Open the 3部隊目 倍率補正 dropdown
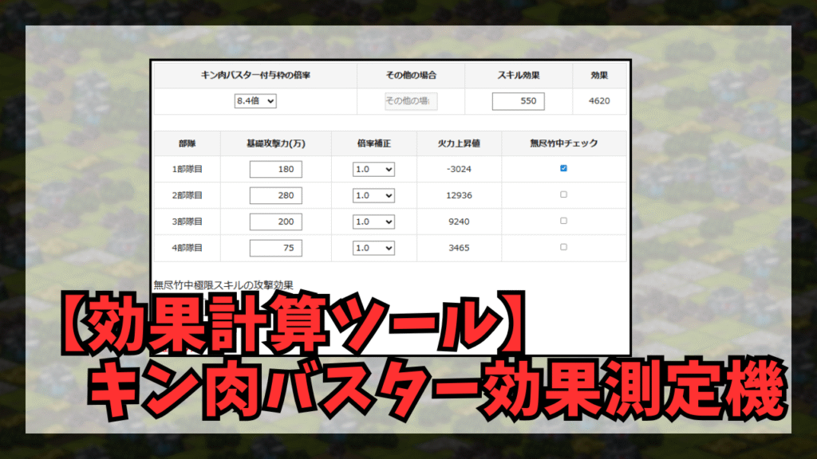 (373, 222)
